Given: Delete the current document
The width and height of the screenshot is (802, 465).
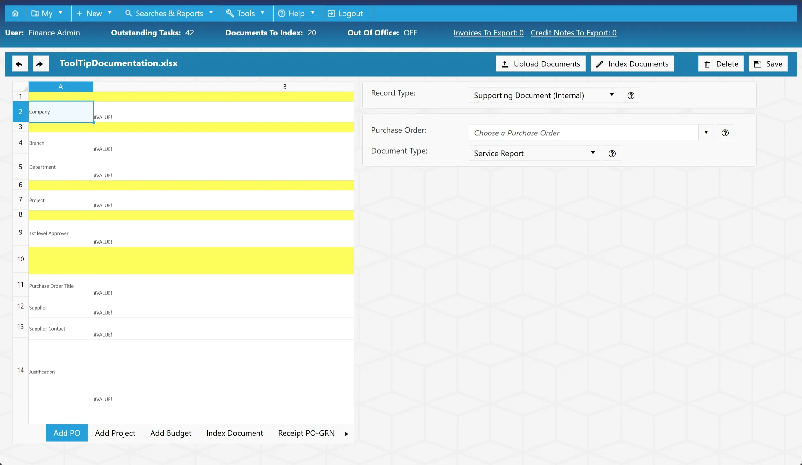Looking at the screenshot, I should click(x=721, y=64).
